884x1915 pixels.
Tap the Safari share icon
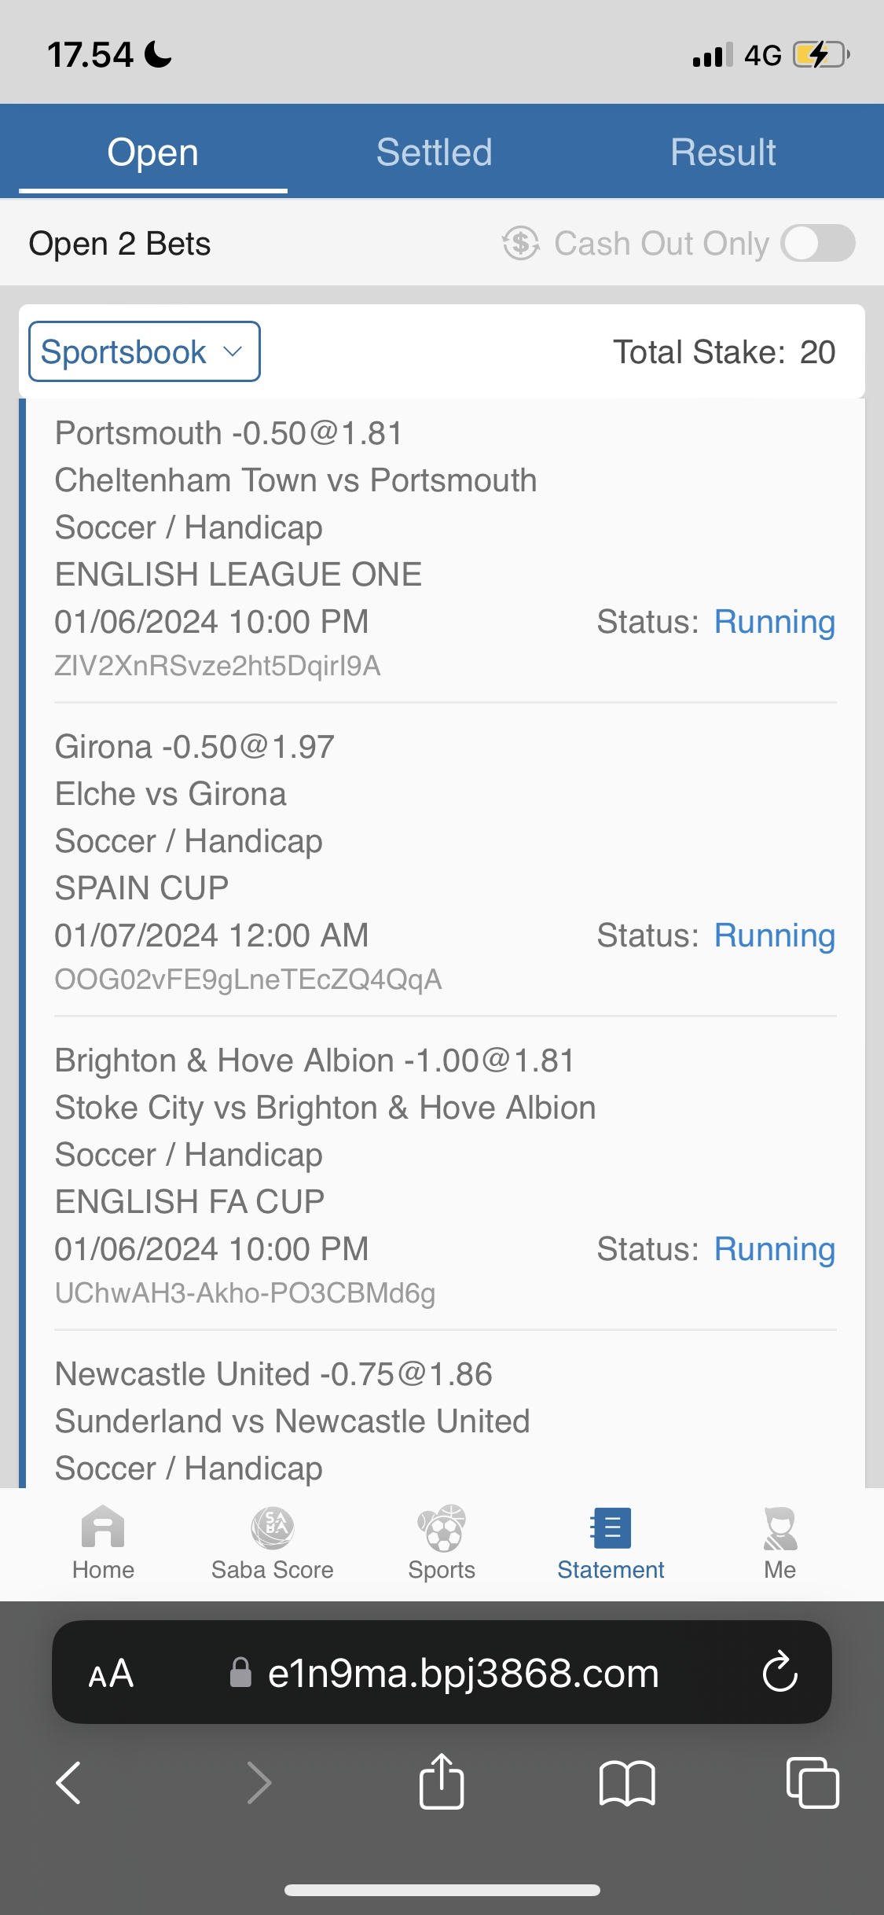442,1782
